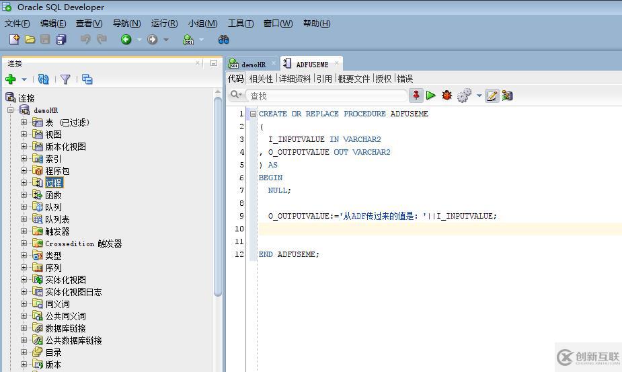Expand the 过程 procedures node

(24, 183)
